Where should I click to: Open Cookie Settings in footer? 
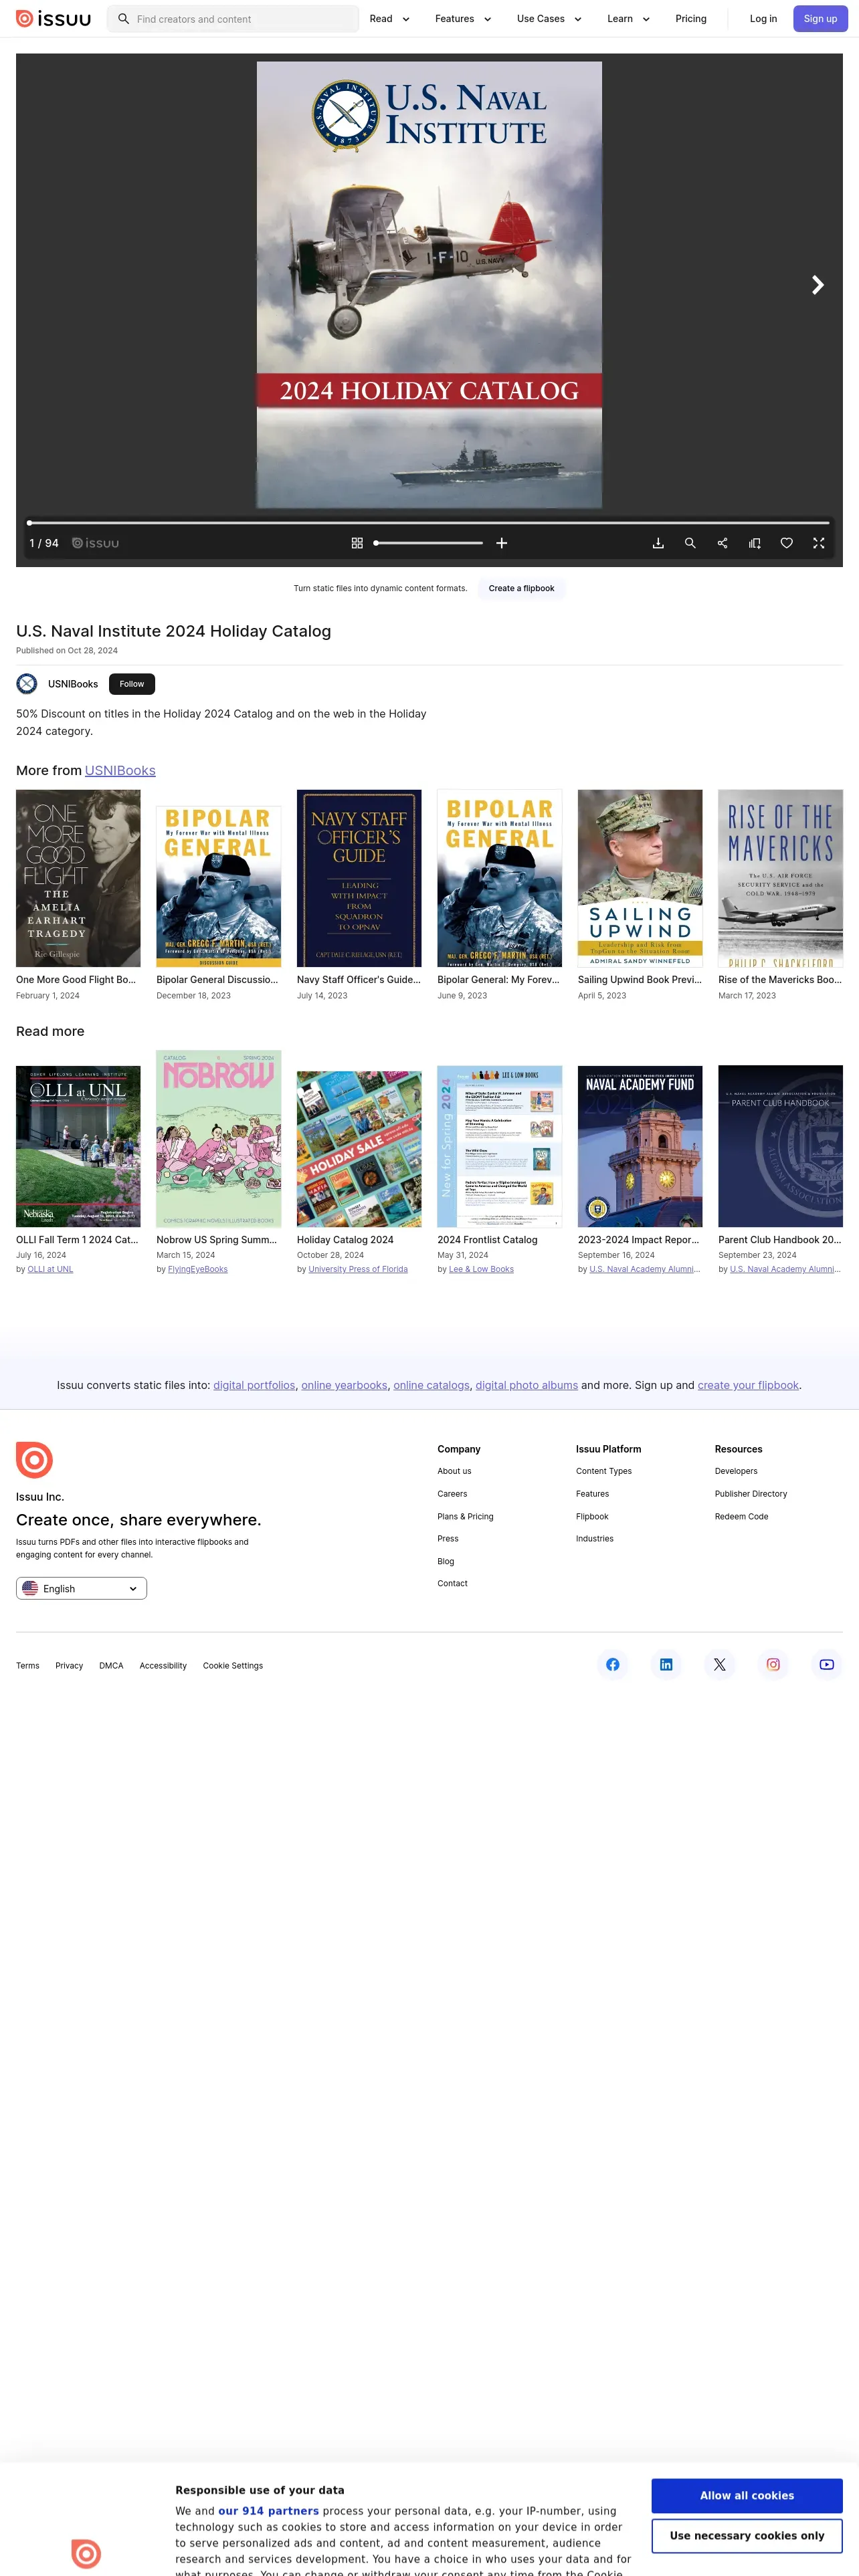233,1666
